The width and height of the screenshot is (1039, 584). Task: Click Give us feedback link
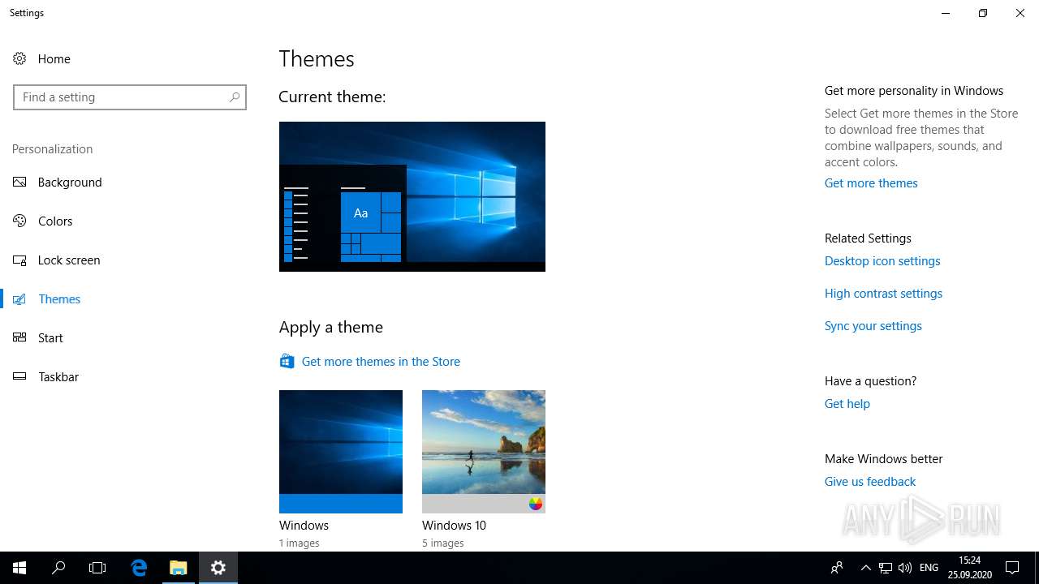click(870, 482)
